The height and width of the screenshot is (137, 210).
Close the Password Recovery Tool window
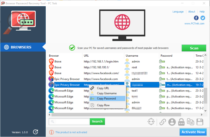click(x=204, y=3)
